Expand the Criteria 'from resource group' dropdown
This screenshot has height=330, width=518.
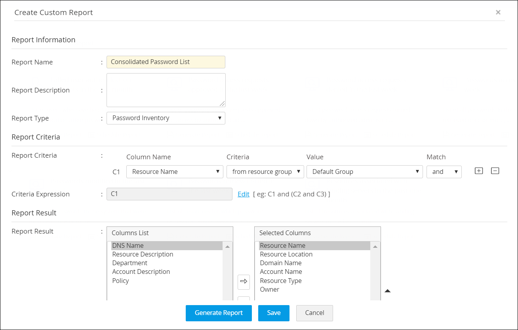(265, 172)
